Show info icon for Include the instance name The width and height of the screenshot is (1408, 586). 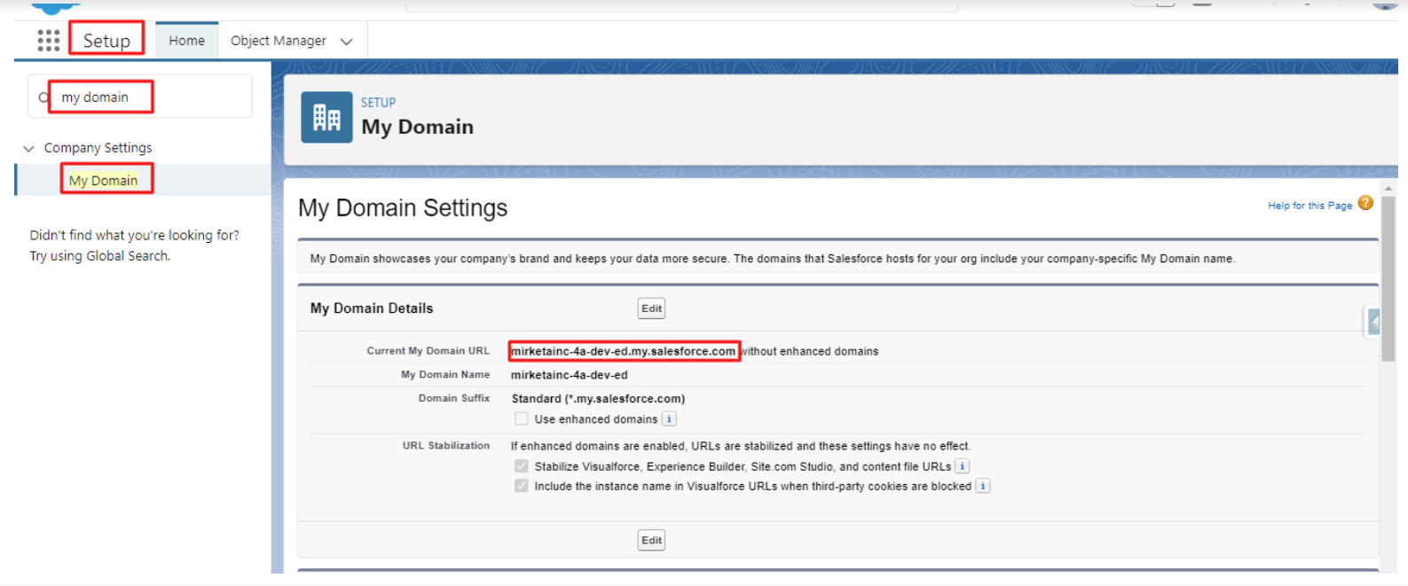983,486
